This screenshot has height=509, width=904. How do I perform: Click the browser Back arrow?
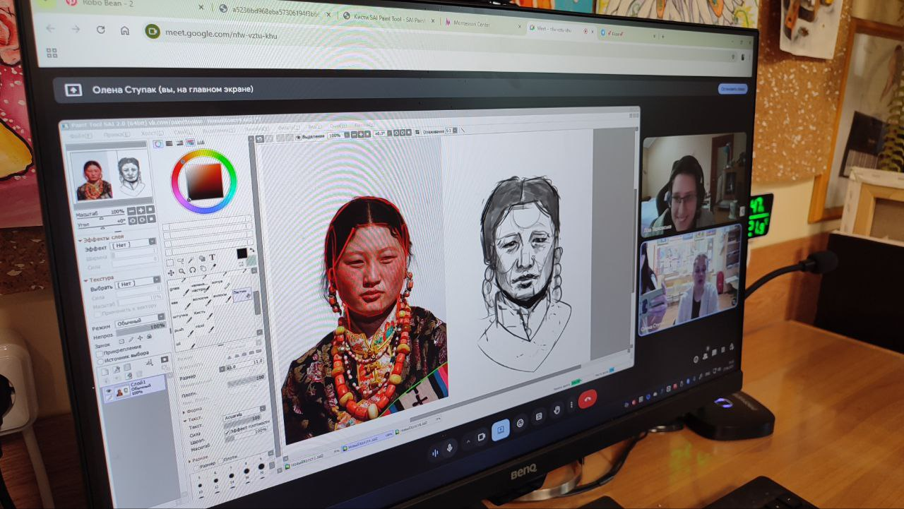click(50, 28)
